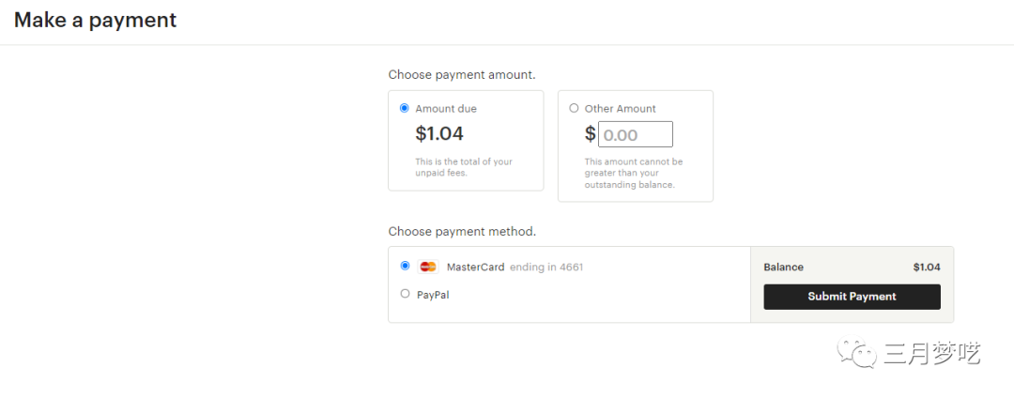
Task: Click the Balance label in summary panel
Action: [783, 268]
